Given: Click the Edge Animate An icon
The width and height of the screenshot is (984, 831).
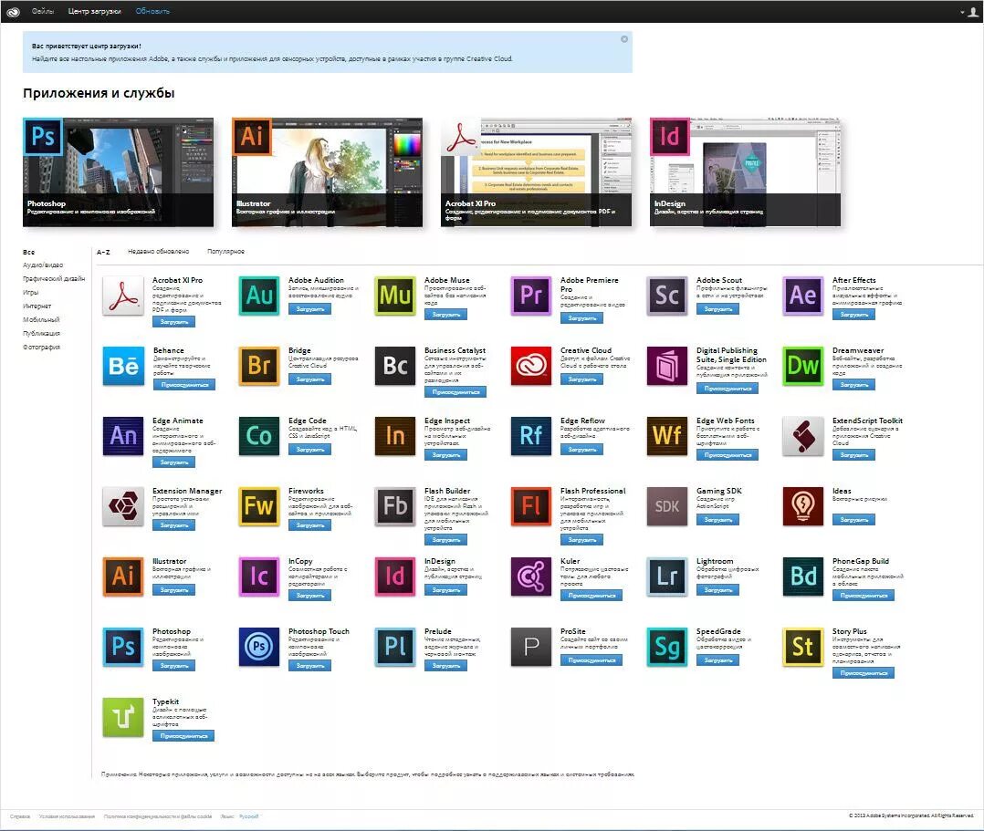Looking at the screenshot, I should (123, 436).
